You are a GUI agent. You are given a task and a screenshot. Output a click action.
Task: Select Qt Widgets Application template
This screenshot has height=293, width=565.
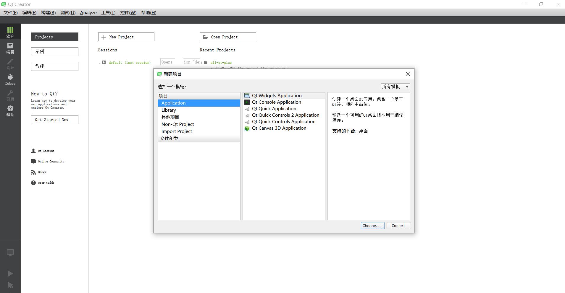point(276,95)
